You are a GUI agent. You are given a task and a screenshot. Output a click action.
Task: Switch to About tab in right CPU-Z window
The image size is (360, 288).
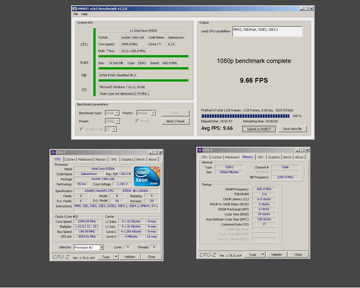click(299, 157)
